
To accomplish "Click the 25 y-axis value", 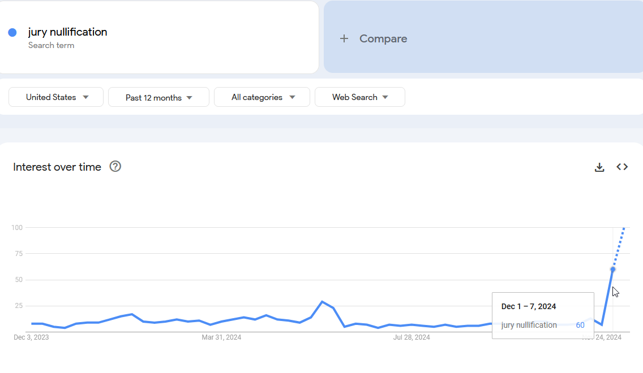I will (x=19, y=306).
